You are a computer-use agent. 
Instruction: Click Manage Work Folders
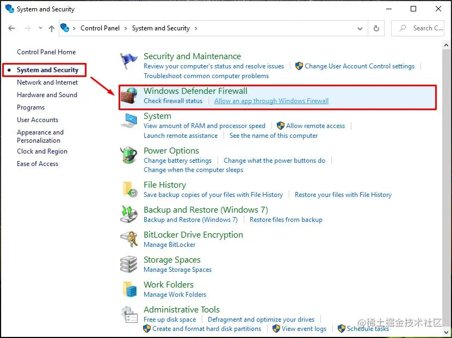175,295
